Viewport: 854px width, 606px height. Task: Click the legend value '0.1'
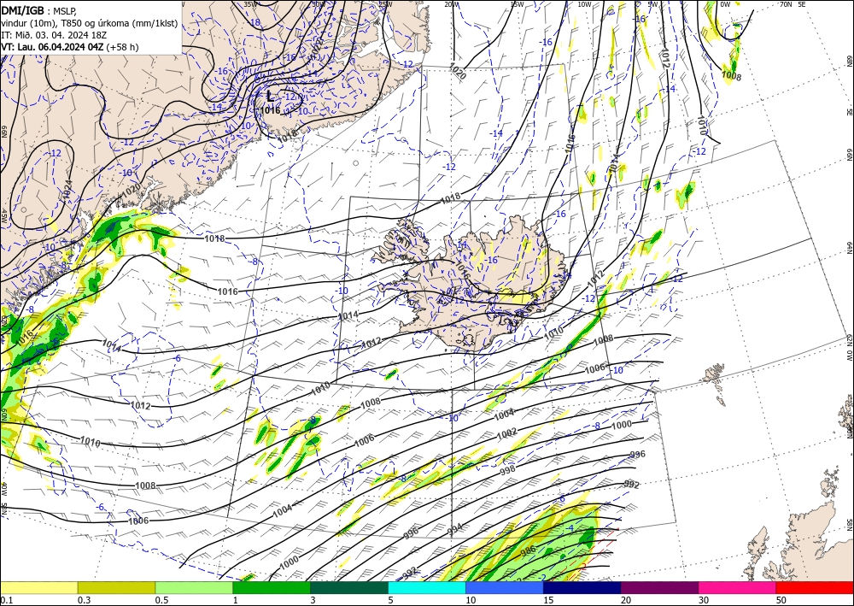click(x=5, y=600)
